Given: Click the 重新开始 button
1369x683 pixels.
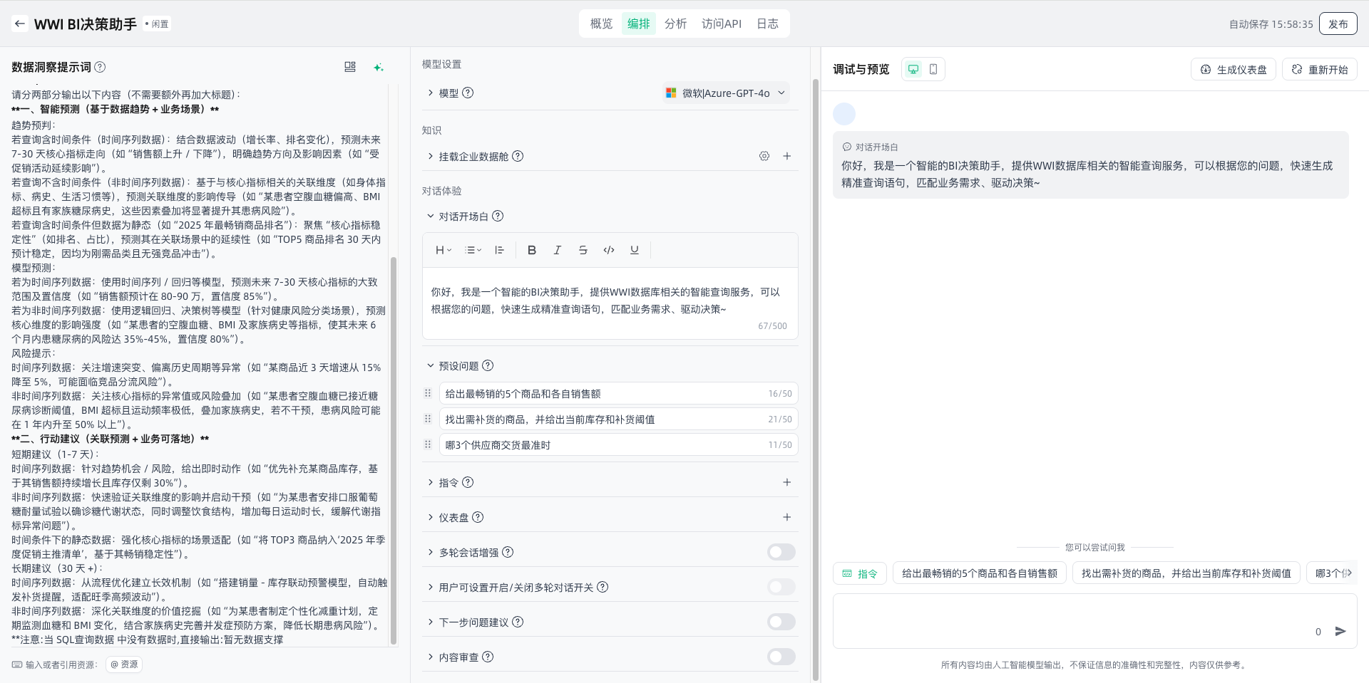Looking at the screenshot, I should tap(1319, 69).
